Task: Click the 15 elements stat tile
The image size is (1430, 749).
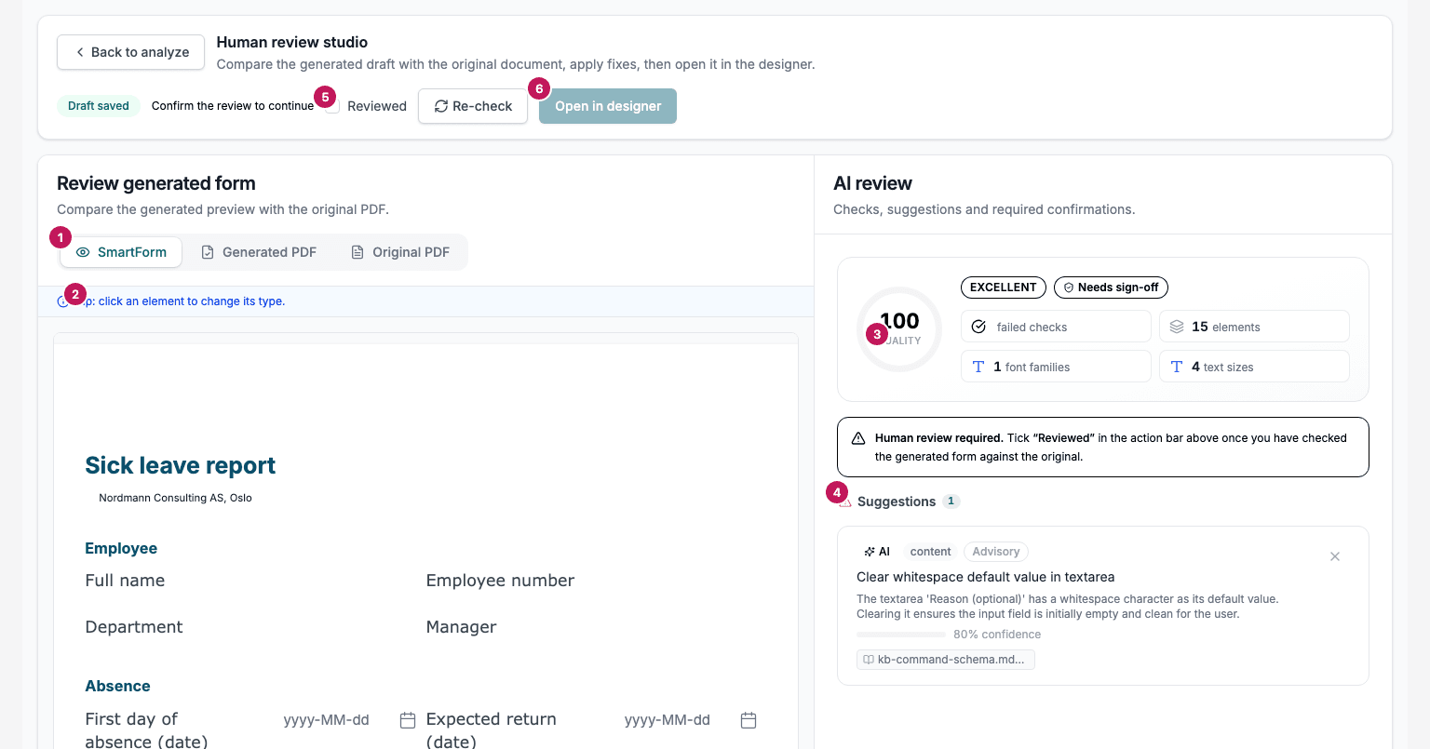Action: tap(1254, 327)
